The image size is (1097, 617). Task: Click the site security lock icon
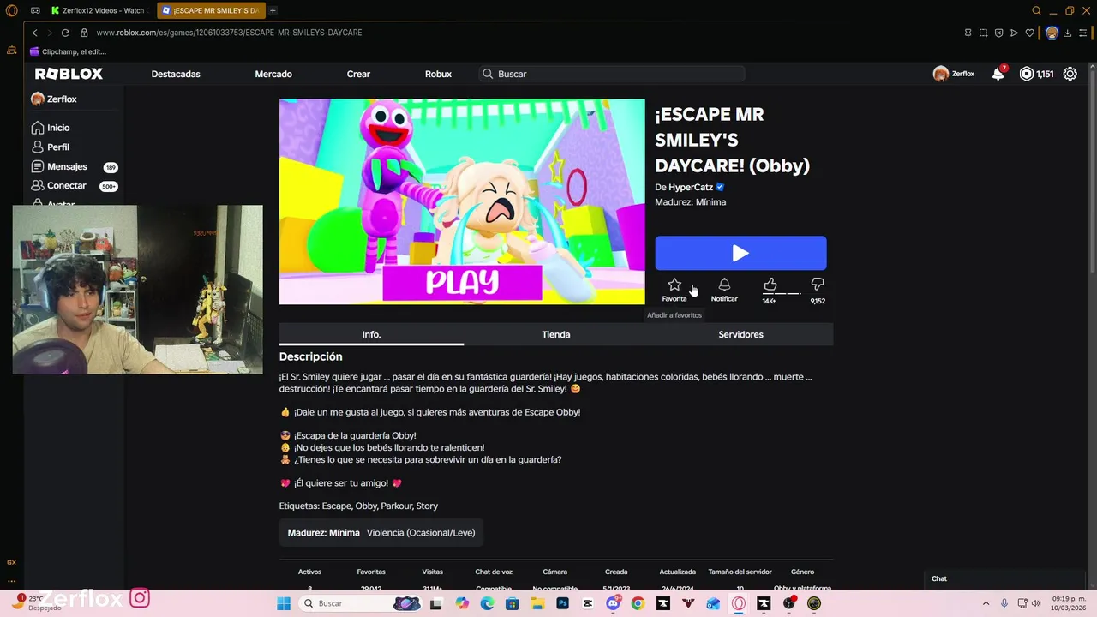point(84,33)
